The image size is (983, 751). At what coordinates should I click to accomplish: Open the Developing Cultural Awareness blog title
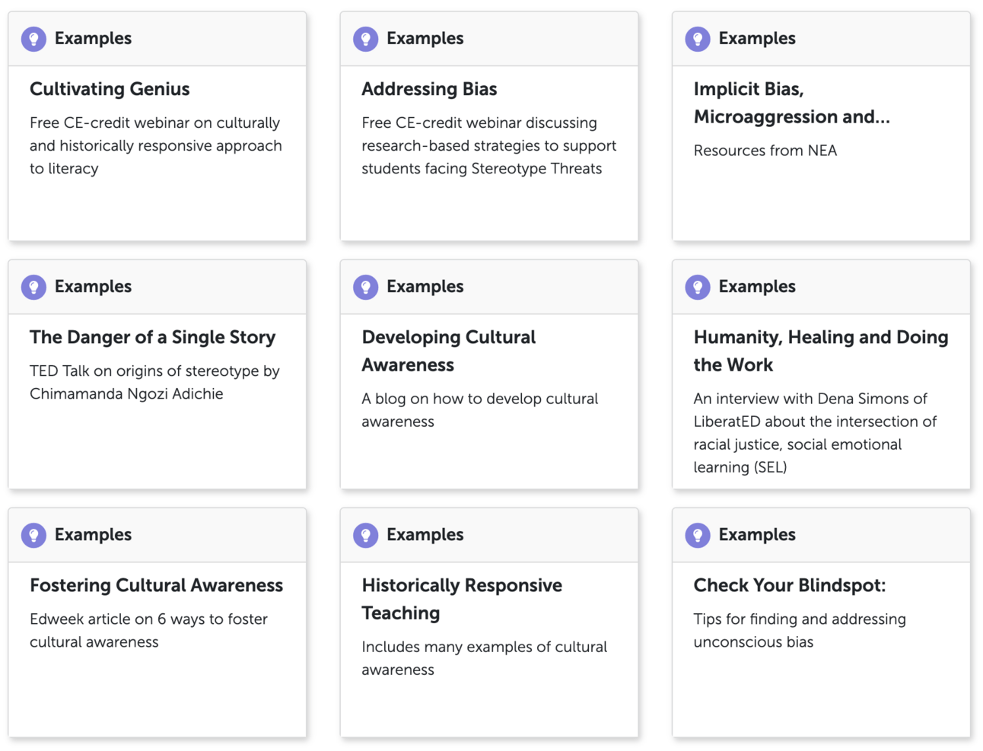pyautogui.click(x=449, y=351)
